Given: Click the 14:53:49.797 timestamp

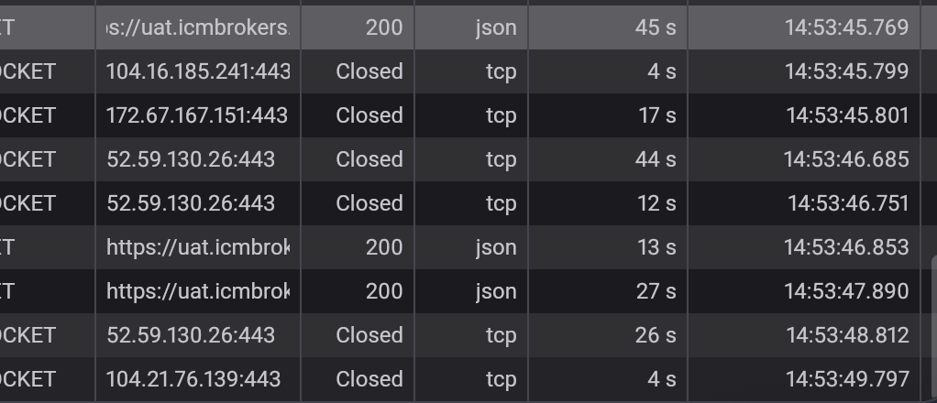Looking at the screenshot, I should click(x=847, y=379).
